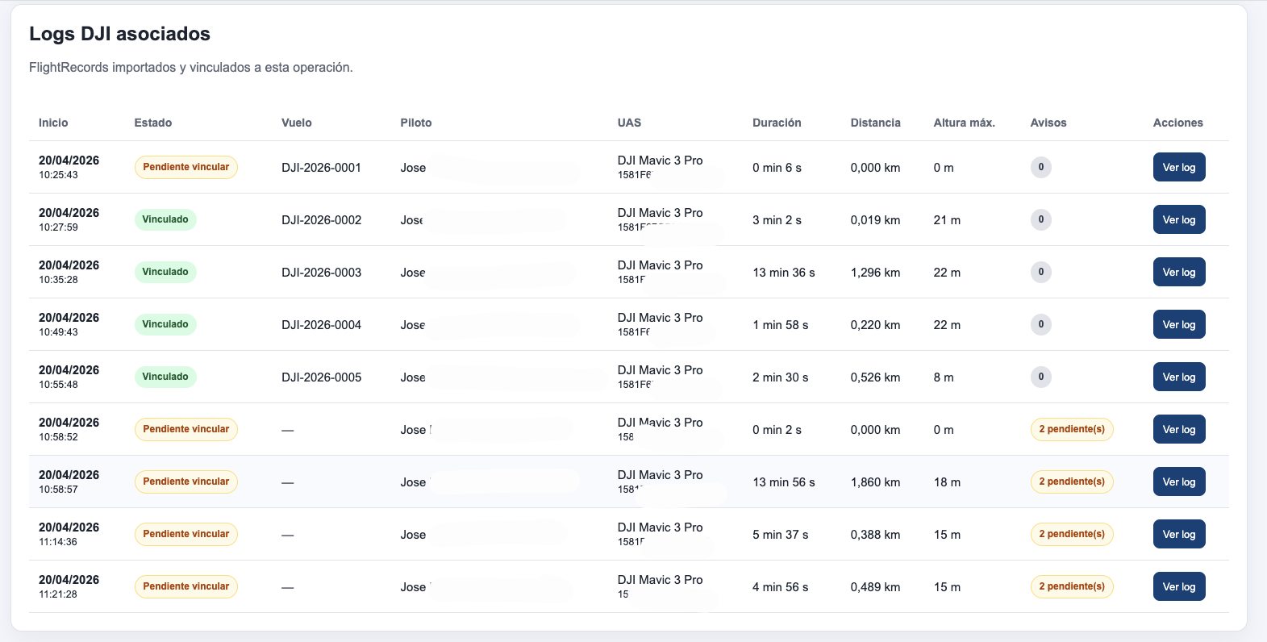
Task: Click the duration 13 min 36 s
Action: (784, 273)
